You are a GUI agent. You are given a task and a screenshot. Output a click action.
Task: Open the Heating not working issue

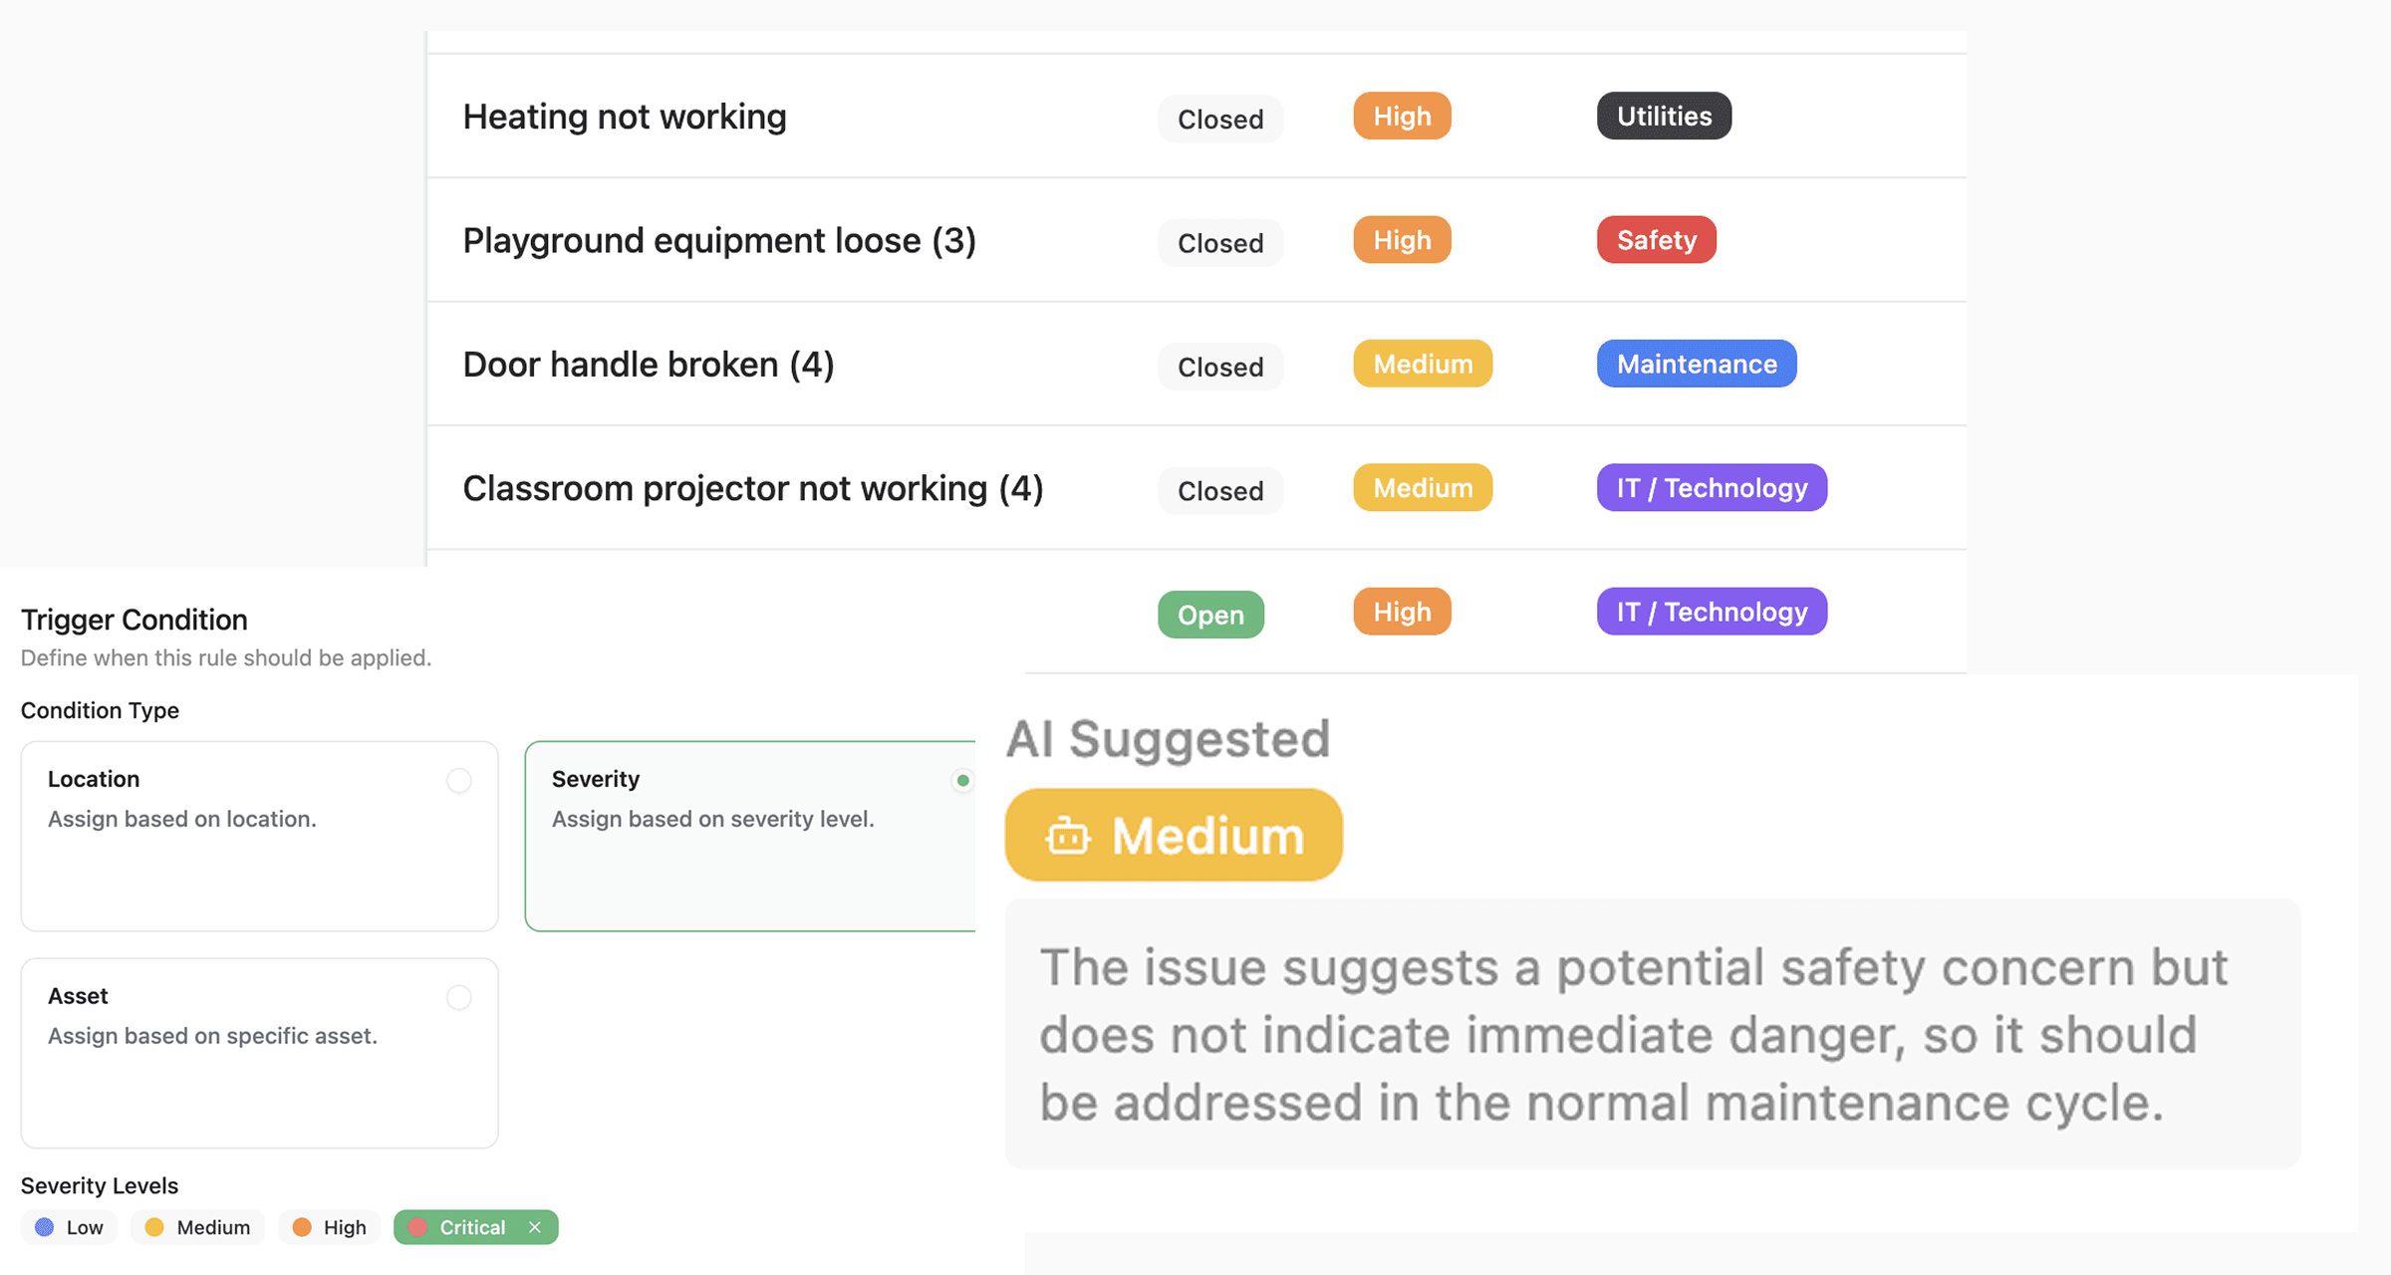pyautogui.click(x=625, y=117)
